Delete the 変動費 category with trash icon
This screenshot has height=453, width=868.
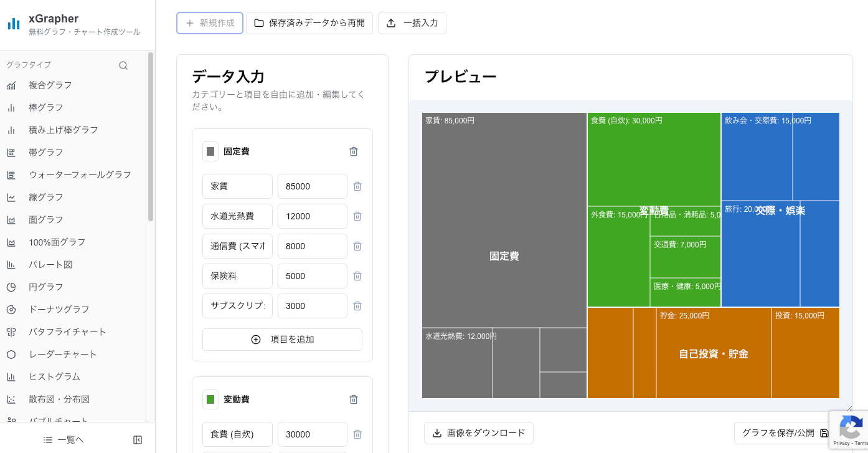pyautogui.click(x=354, y=399)
